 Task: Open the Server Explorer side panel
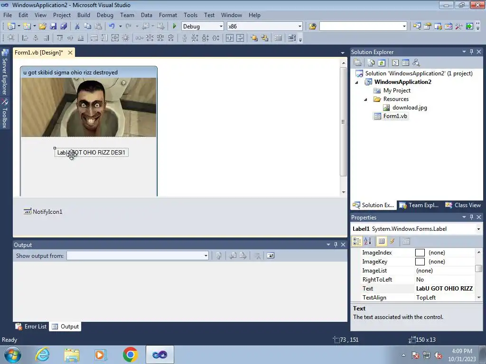5,72
